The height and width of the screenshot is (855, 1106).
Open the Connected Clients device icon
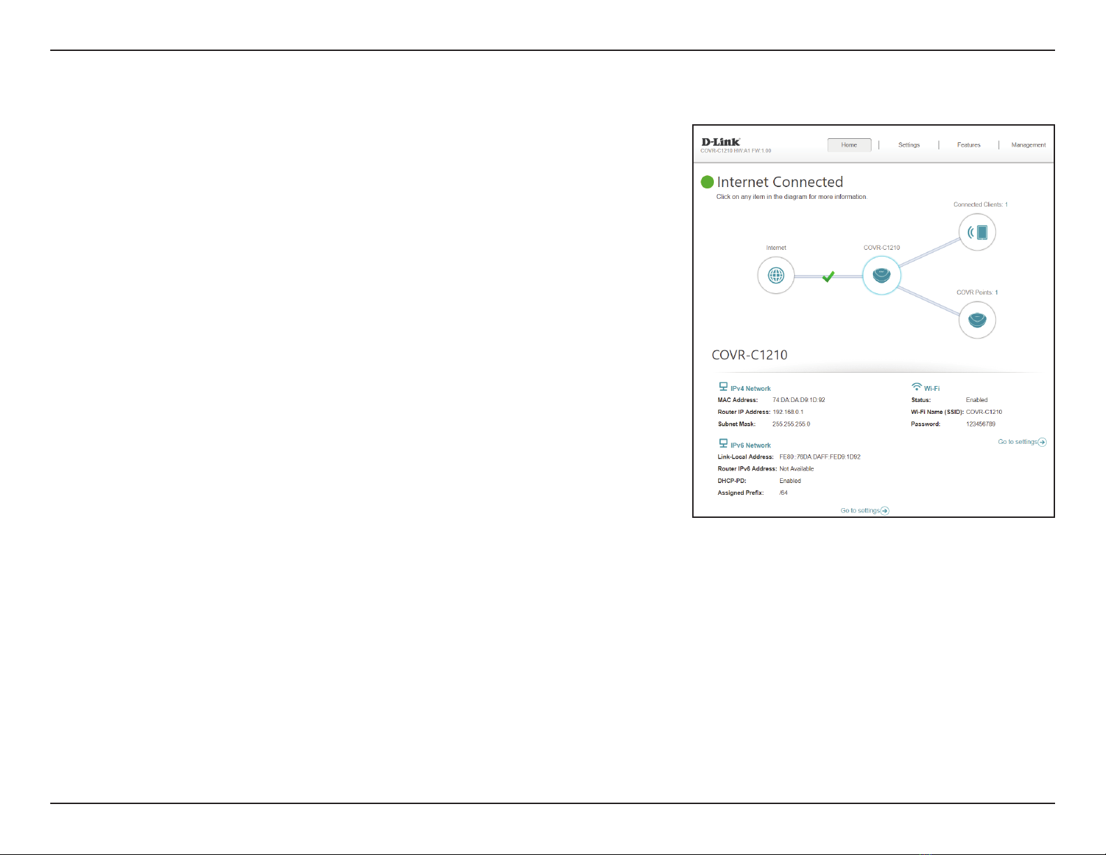click(x=977, y=232)
